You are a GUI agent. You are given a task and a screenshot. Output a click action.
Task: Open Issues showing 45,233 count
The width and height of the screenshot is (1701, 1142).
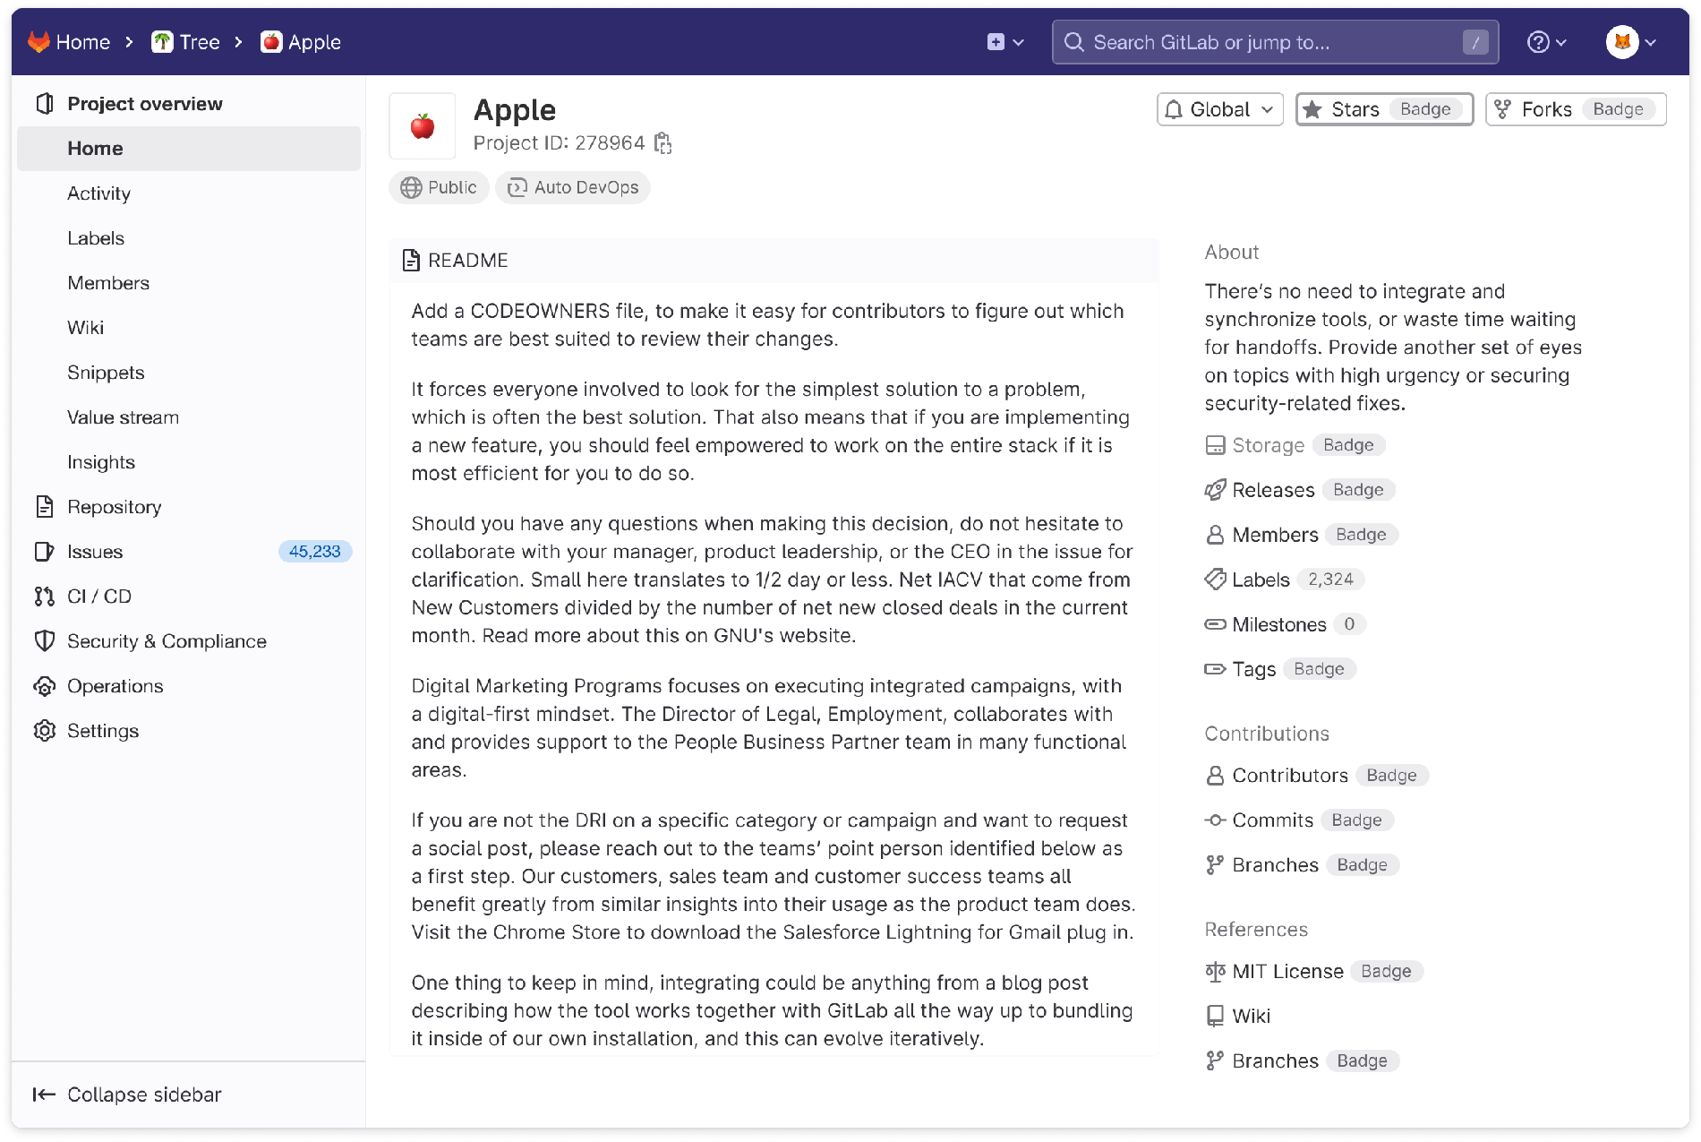click(x=95, y=552)
